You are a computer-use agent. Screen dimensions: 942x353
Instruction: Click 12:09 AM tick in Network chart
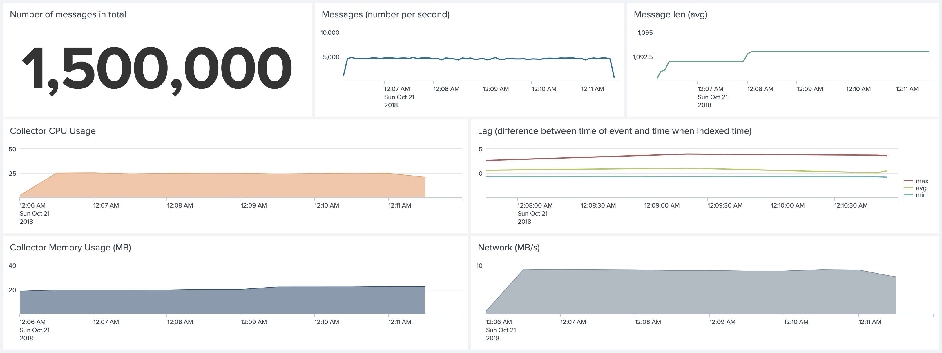click(x=722, y=322)
